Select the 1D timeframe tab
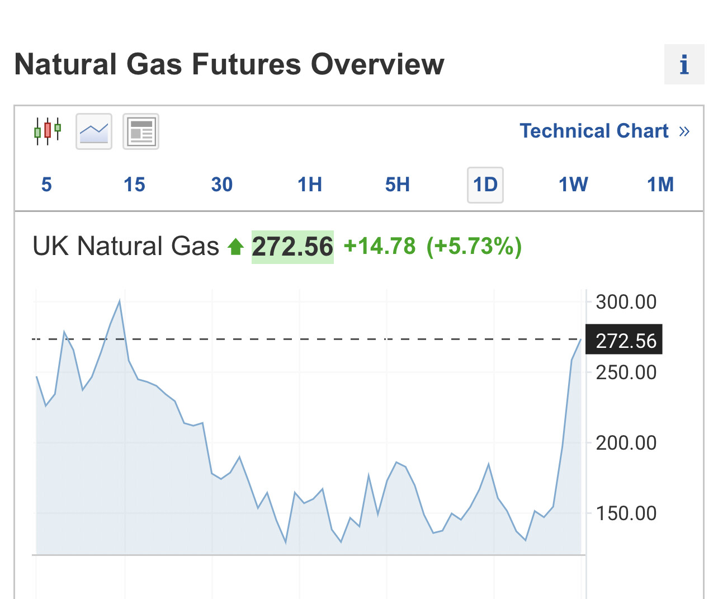Image resolution: width=718 pixels, height=599 pixels. point(485,185)
